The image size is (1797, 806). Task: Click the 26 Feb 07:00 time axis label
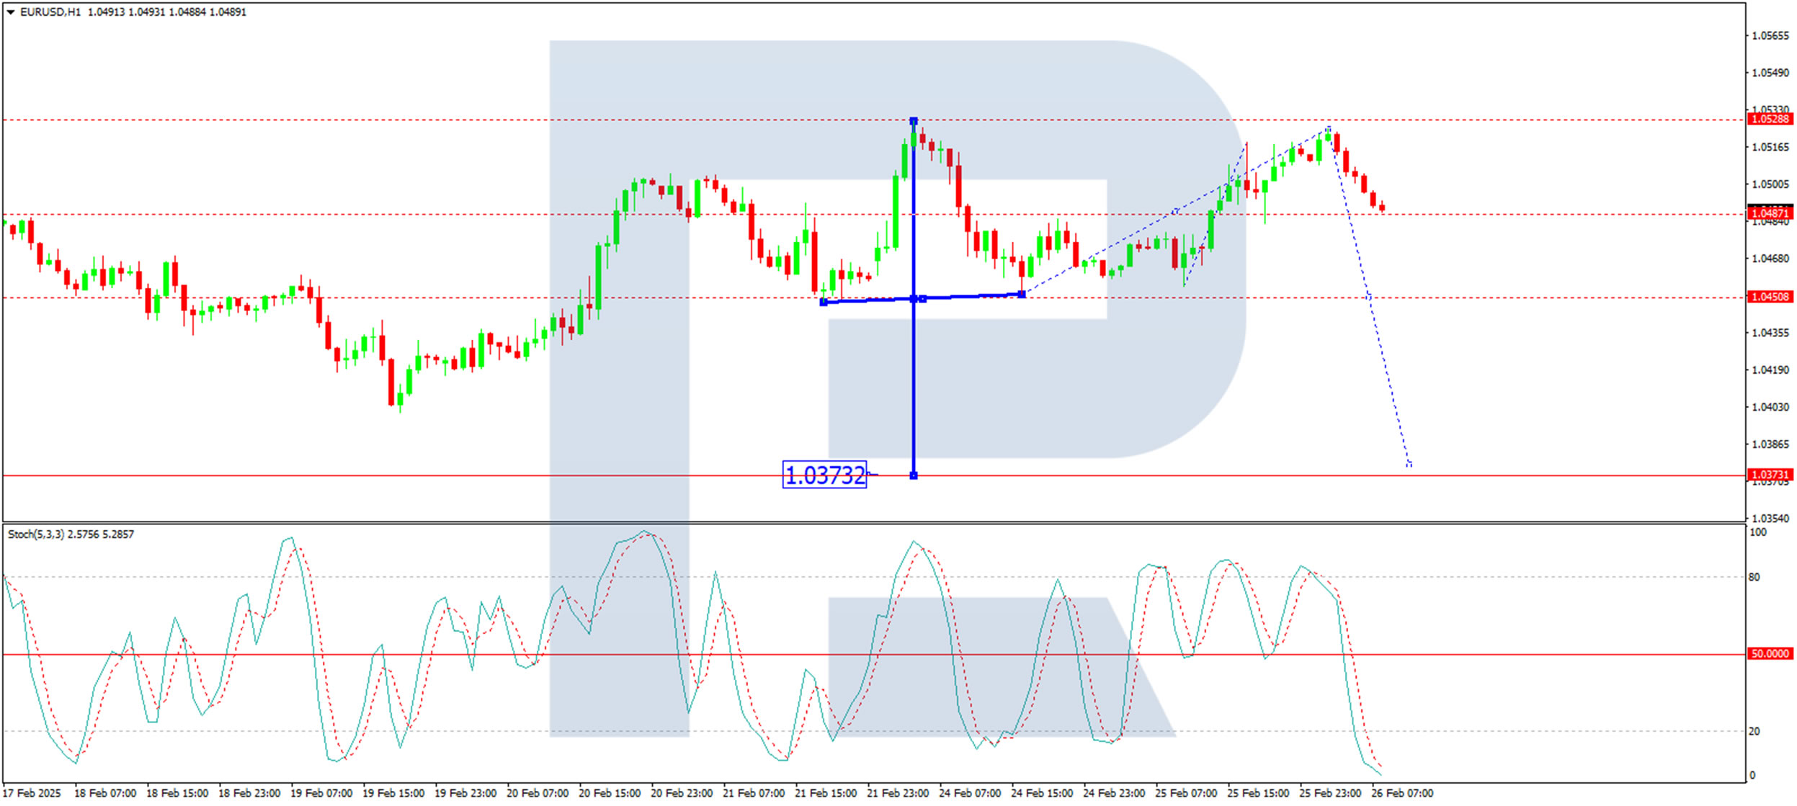point(1402,793)
